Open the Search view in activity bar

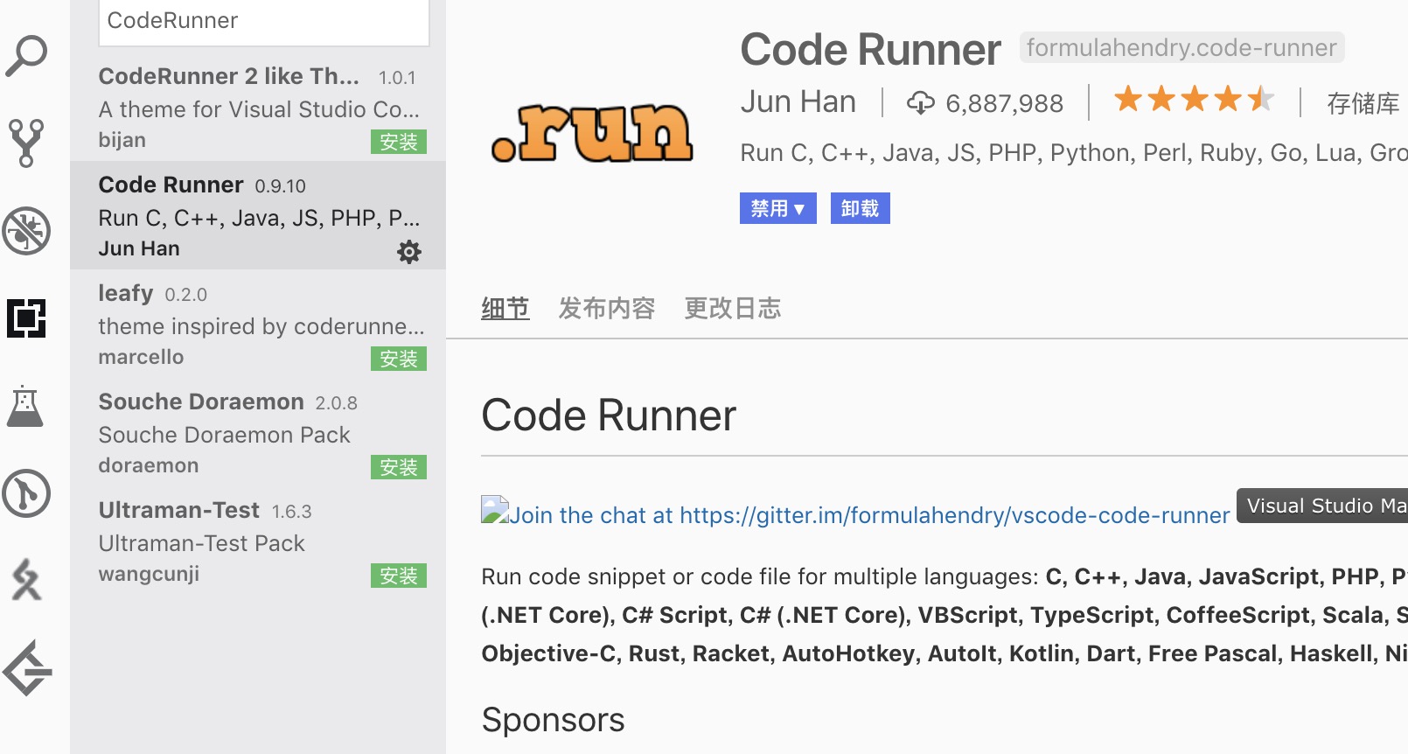pyautogui.click(x=26, y=56)
